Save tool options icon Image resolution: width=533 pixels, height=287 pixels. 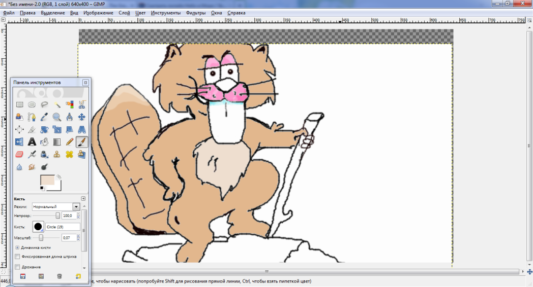click(23, 276)
